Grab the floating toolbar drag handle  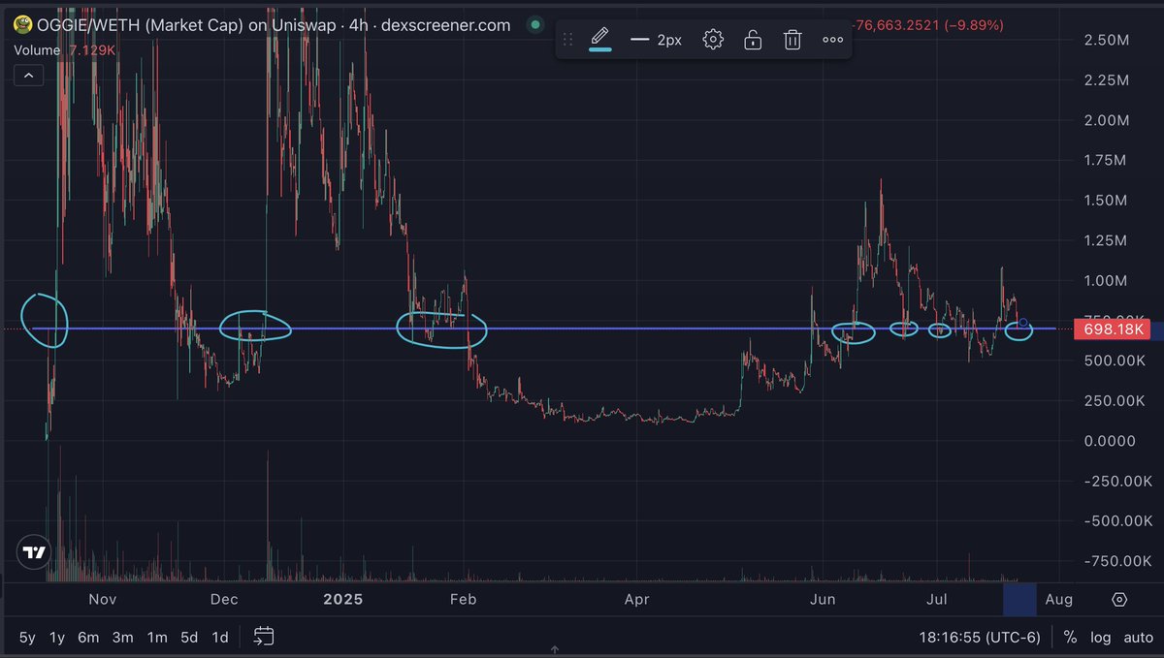(568, 40)
